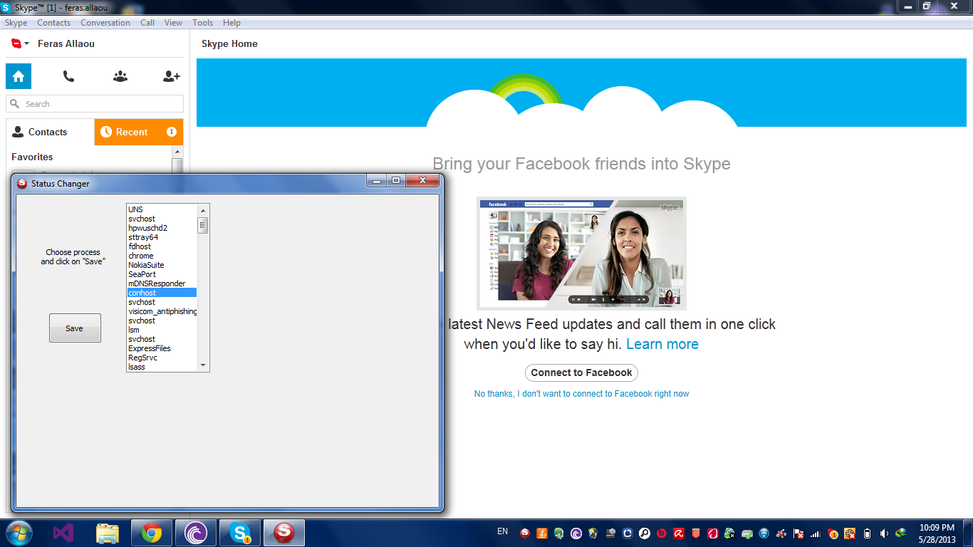Screen dimensions: 973x547
Task: Click the process list scroll-down arrow
Action: click(203, 365)
